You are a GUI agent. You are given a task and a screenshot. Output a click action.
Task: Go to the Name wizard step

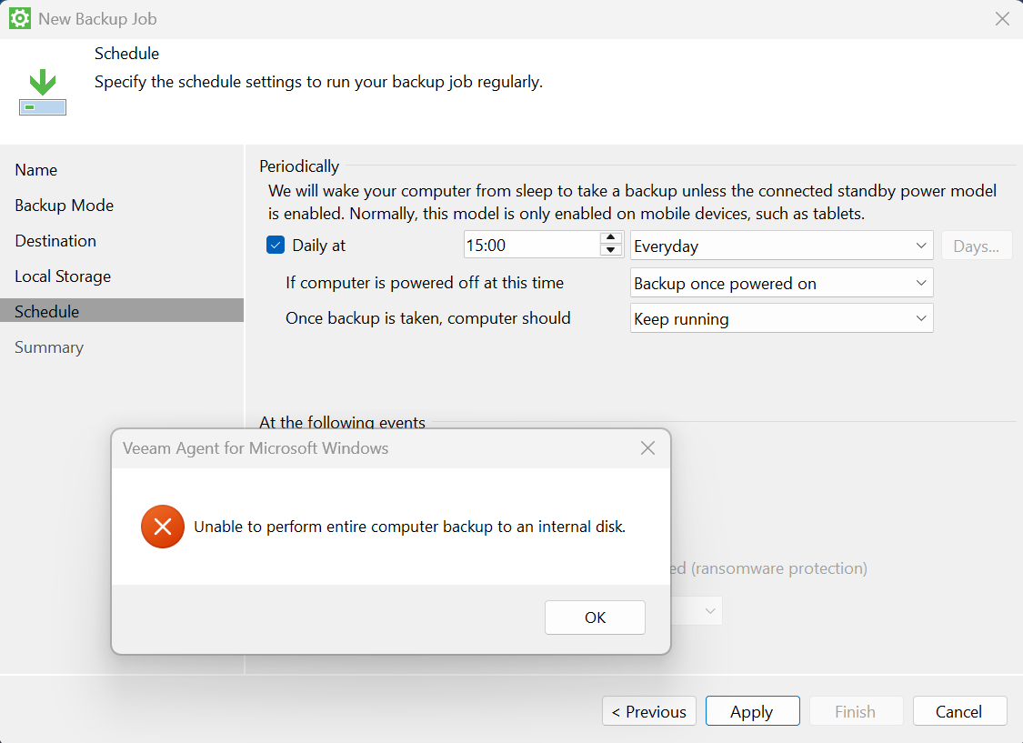(36, 170)
